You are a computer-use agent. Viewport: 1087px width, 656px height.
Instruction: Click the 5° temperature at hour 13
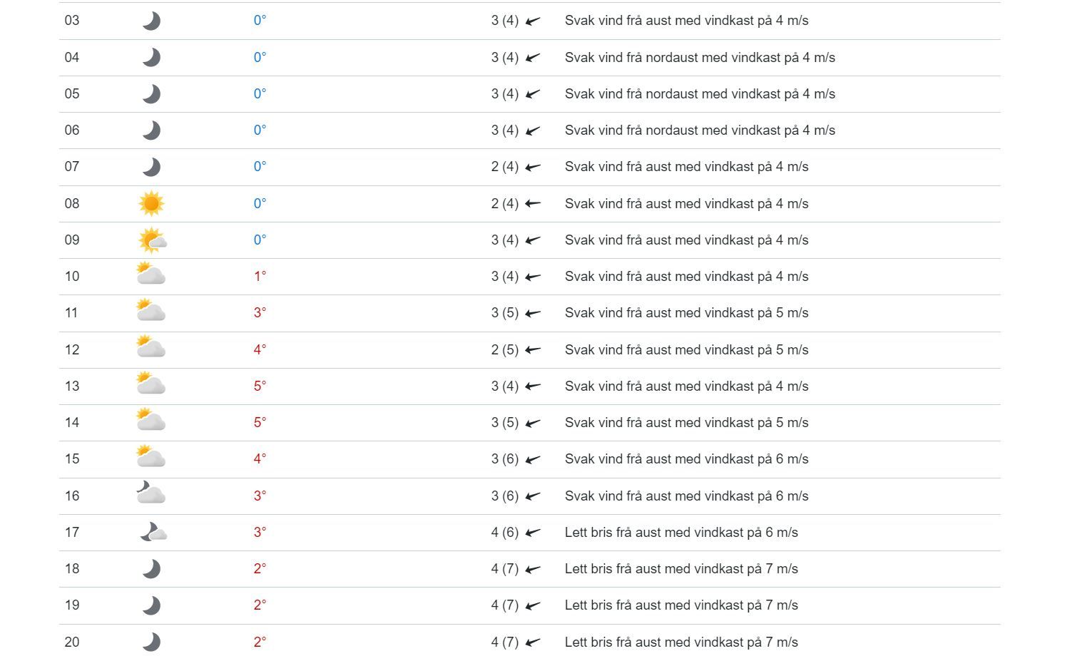[260, 386]
